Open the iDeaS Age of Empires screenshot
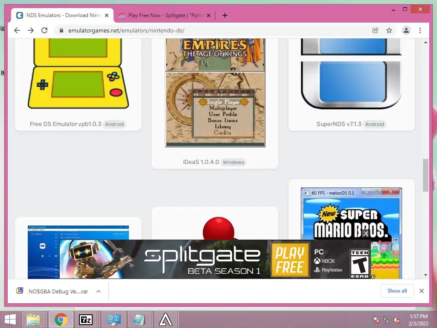 tap(215, 93)
